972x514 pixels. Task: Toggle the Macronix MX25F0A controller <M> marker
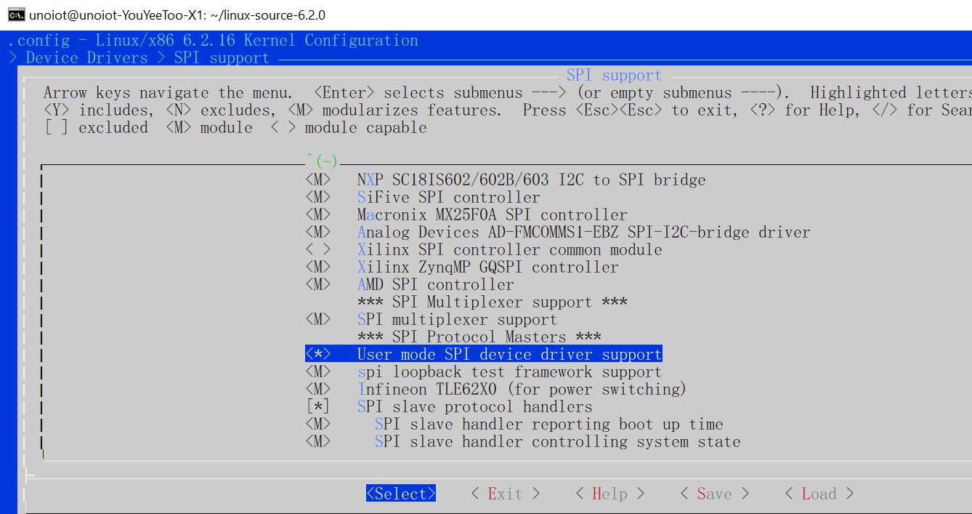318,214
